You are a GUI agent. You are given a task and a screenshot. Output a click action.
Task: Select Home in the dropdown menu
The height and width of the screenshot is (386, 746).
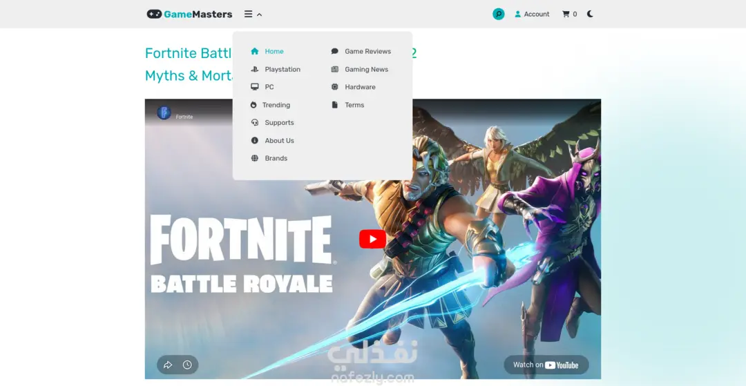pyautogui.click(x=274, y=51)
